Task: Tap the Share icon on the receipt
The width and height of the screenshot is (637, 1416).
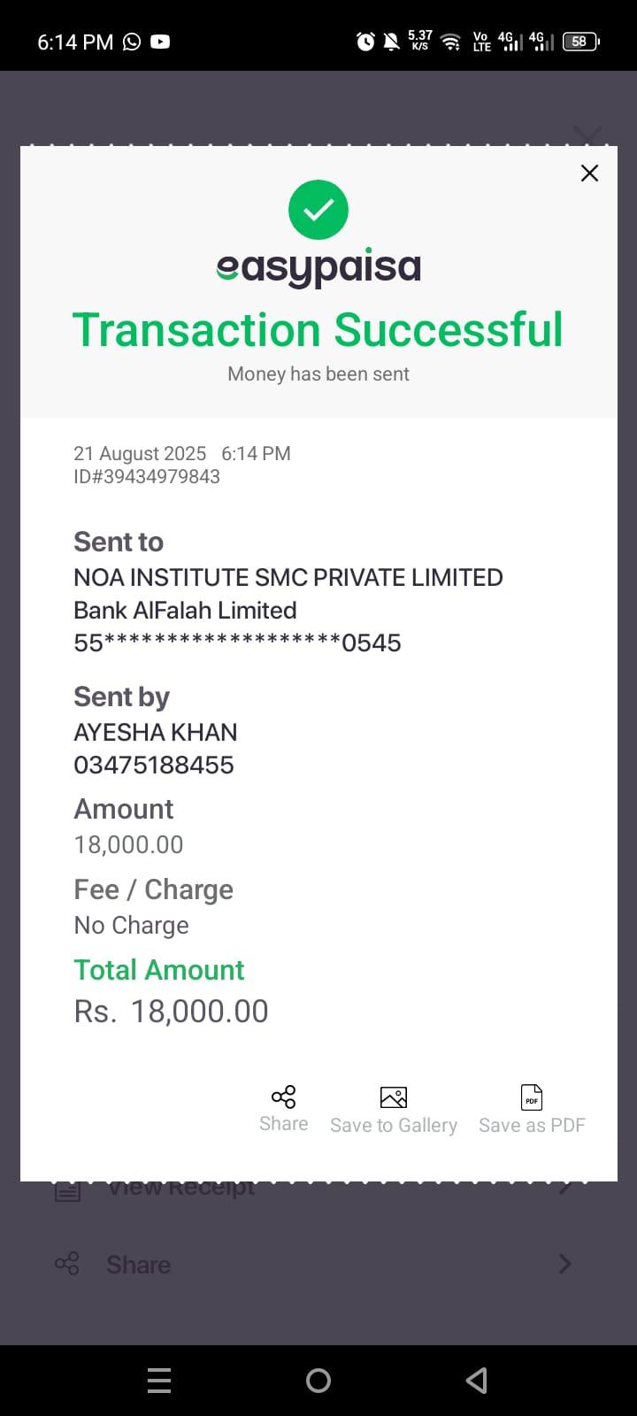Action: click(x=283, y=1097)
